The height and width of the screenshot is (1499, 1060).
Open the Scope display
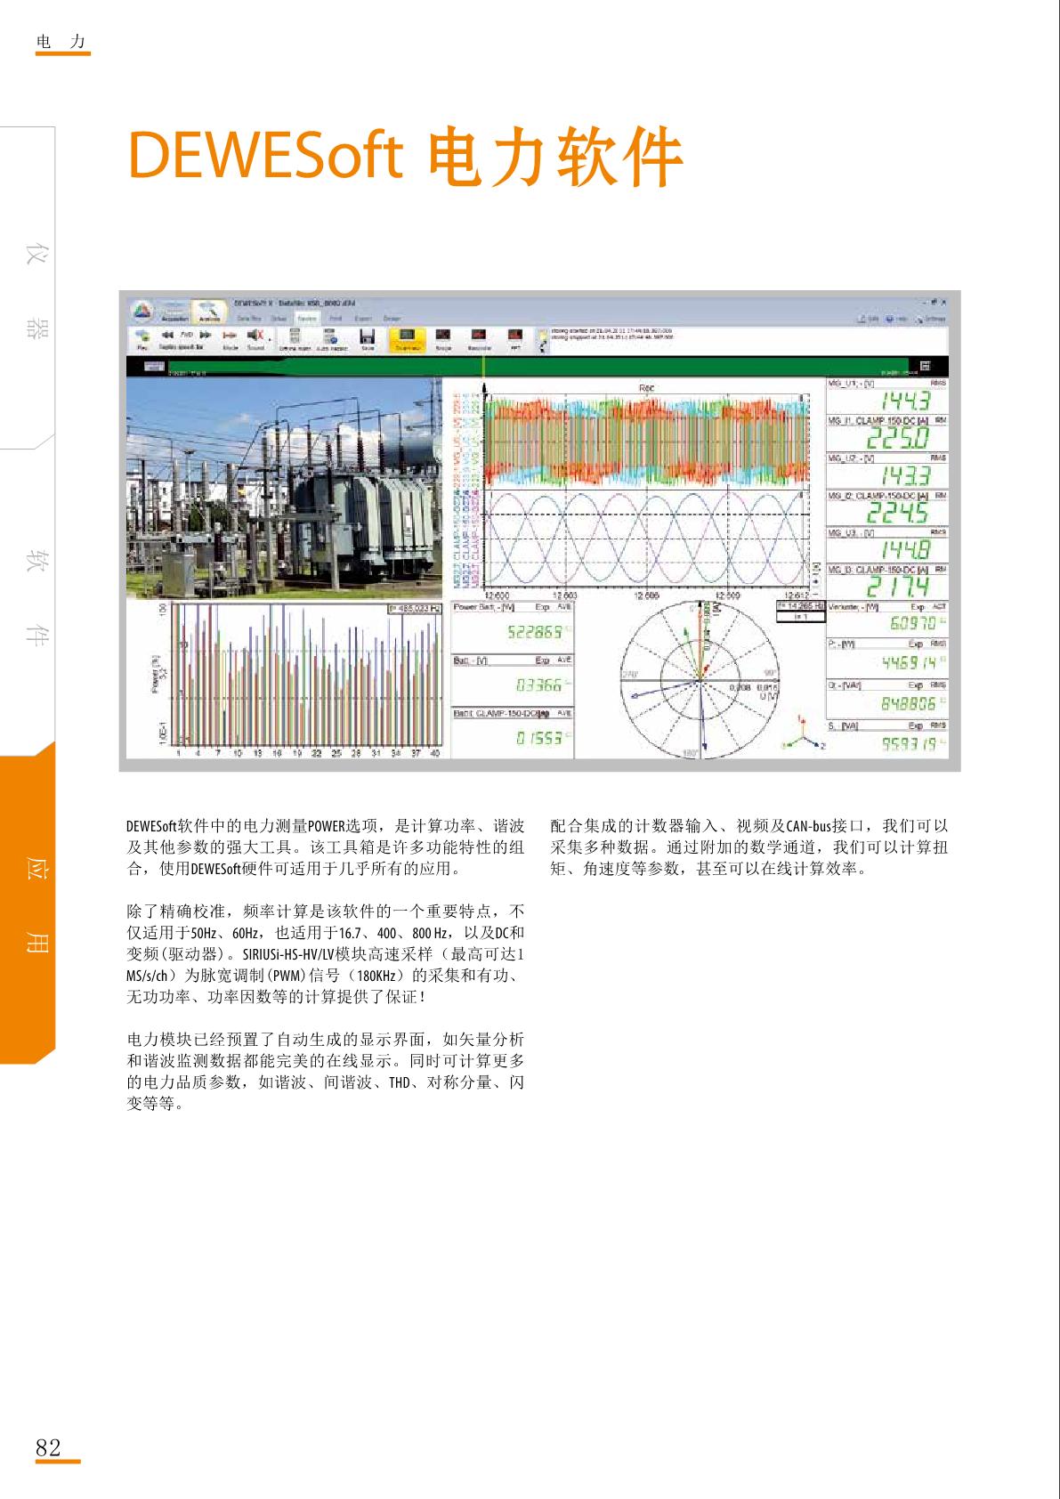(442, 338)
